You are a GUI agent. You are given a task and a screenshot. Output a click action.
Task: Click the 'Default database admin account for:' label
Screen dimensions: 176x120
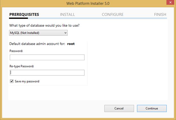tap(37, 44)
